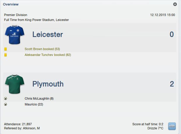
Task: Click the Premier Division competition label
Action: (x=16, y=15)
